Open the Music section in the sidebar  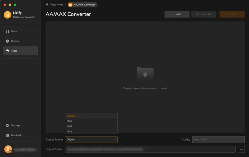(x=20, y=31)
